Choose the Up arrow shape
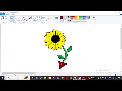Image resolution: width=122 pixels, height=91 pixels. [45, 19]
